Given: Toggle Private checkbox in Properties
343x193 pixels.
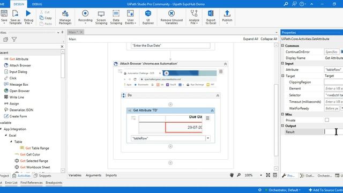Looking at the screenshot, I should tap(327, 120).
